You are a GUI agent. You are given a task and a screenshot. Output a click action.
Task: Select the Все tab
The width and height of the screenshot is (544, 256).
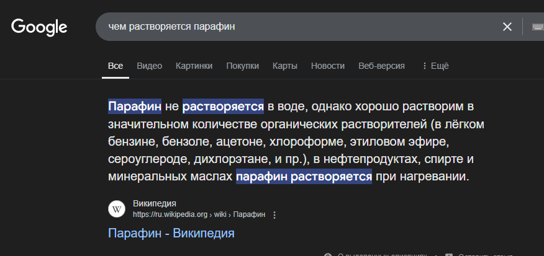(x=116, y=66)
